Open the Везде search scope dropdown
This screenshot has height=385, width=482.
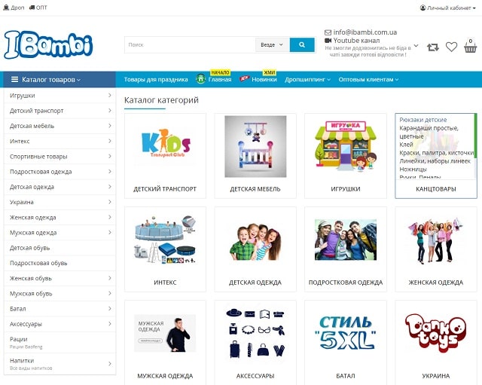(x=272, y=45)
